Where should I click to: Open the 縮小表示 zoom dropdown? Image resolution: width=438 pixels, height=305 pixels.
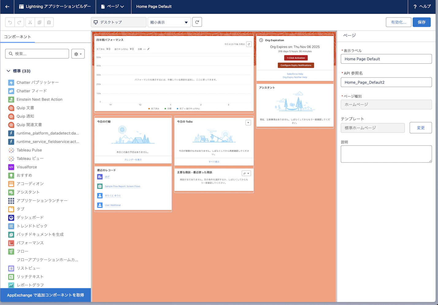tap(169, 22)
